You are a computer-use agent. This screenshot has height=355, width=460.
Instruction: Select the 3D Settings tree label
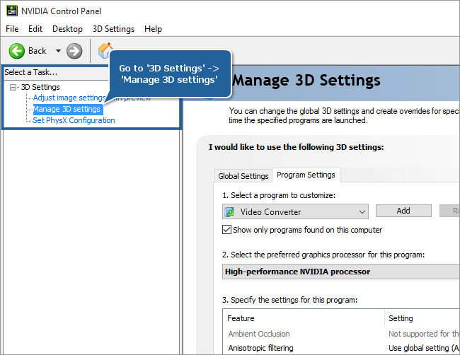click(40, 87)
